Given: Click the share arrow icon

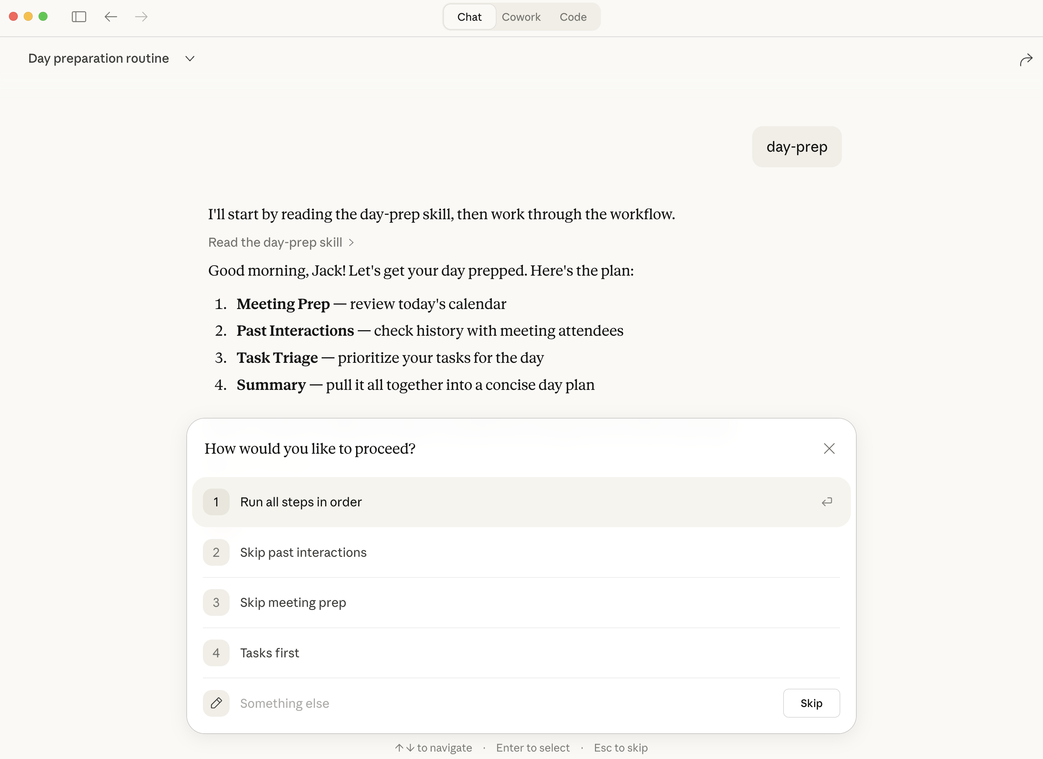Looking at the screenshot, I should point(1026,60).
